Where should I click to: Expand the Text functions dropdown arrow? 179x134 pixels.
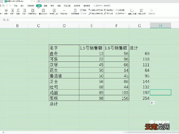tap(26, 14)
